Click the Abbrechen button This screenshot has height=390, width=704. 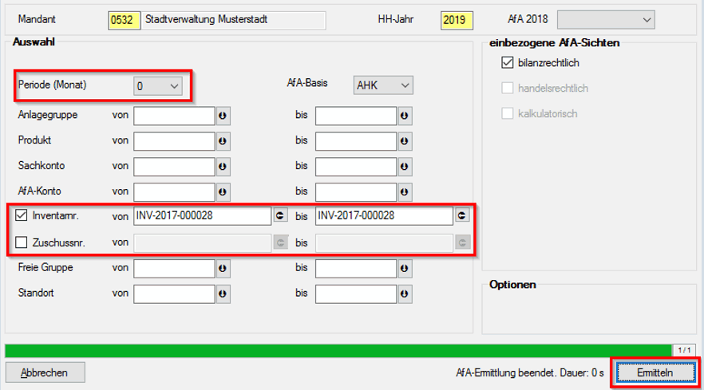point(44,372)
